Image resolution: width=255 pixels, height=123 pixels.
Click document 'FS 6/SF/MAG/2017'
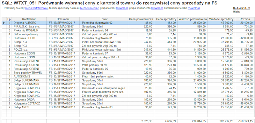63,34
